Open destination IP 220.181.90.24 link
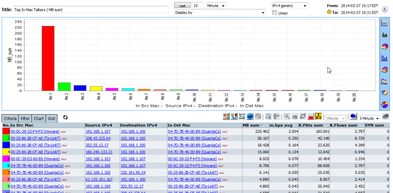Image resolution: width=393 pixels, height=193 pixels. (x=133, y=172)
